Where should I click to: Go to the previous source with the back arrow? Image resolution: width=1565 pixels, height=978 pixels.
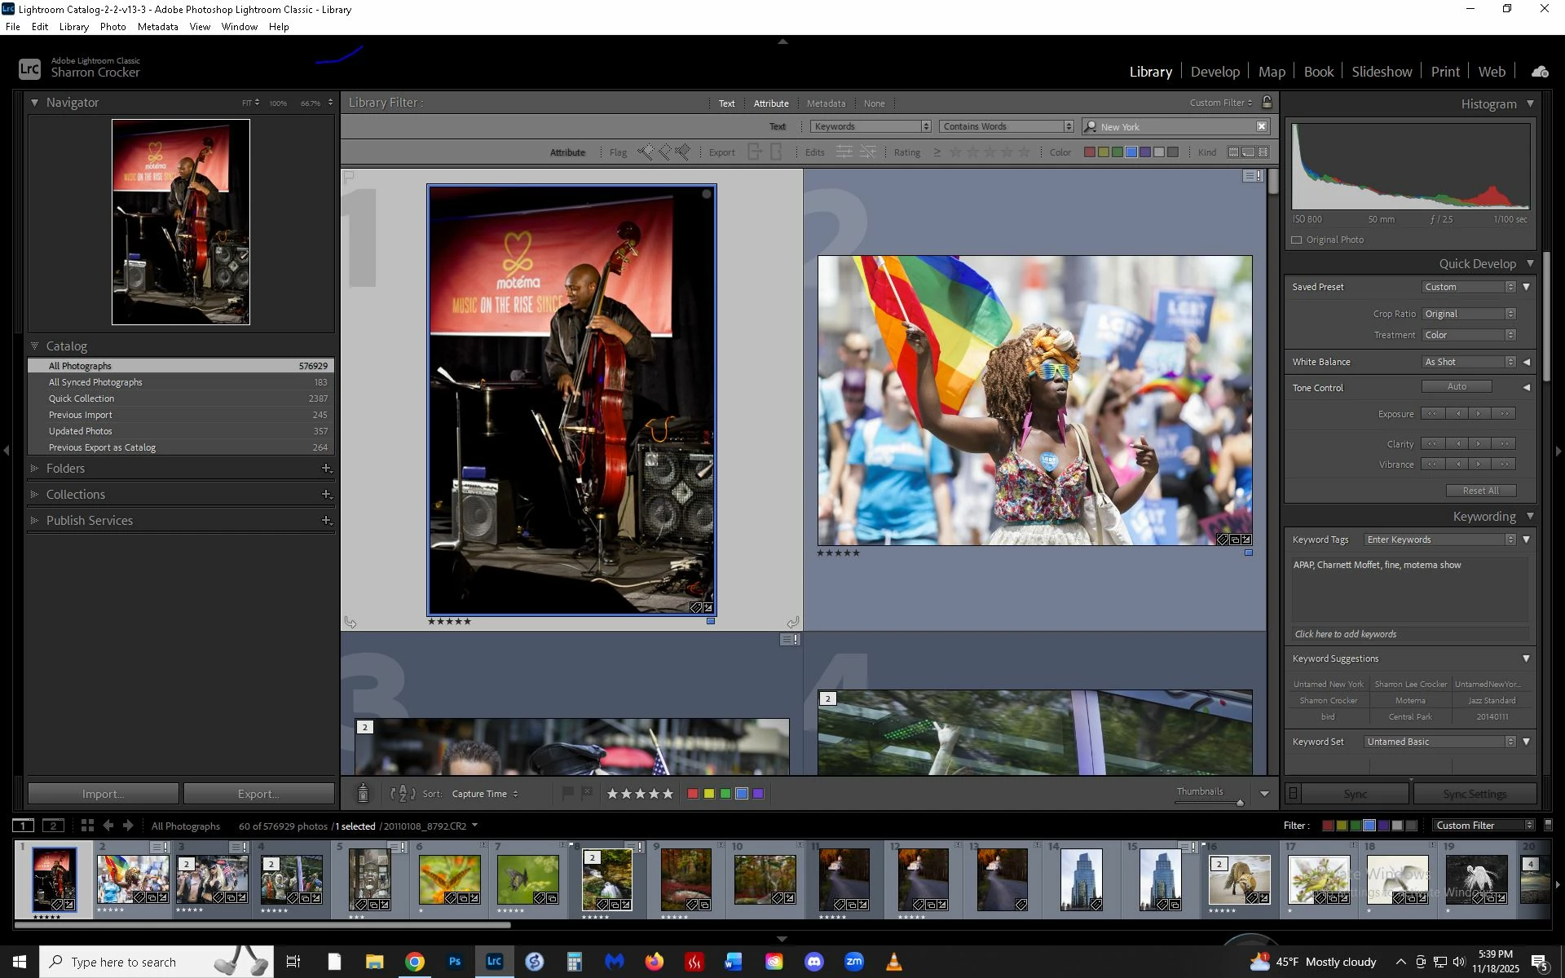(x=108, y=826)
